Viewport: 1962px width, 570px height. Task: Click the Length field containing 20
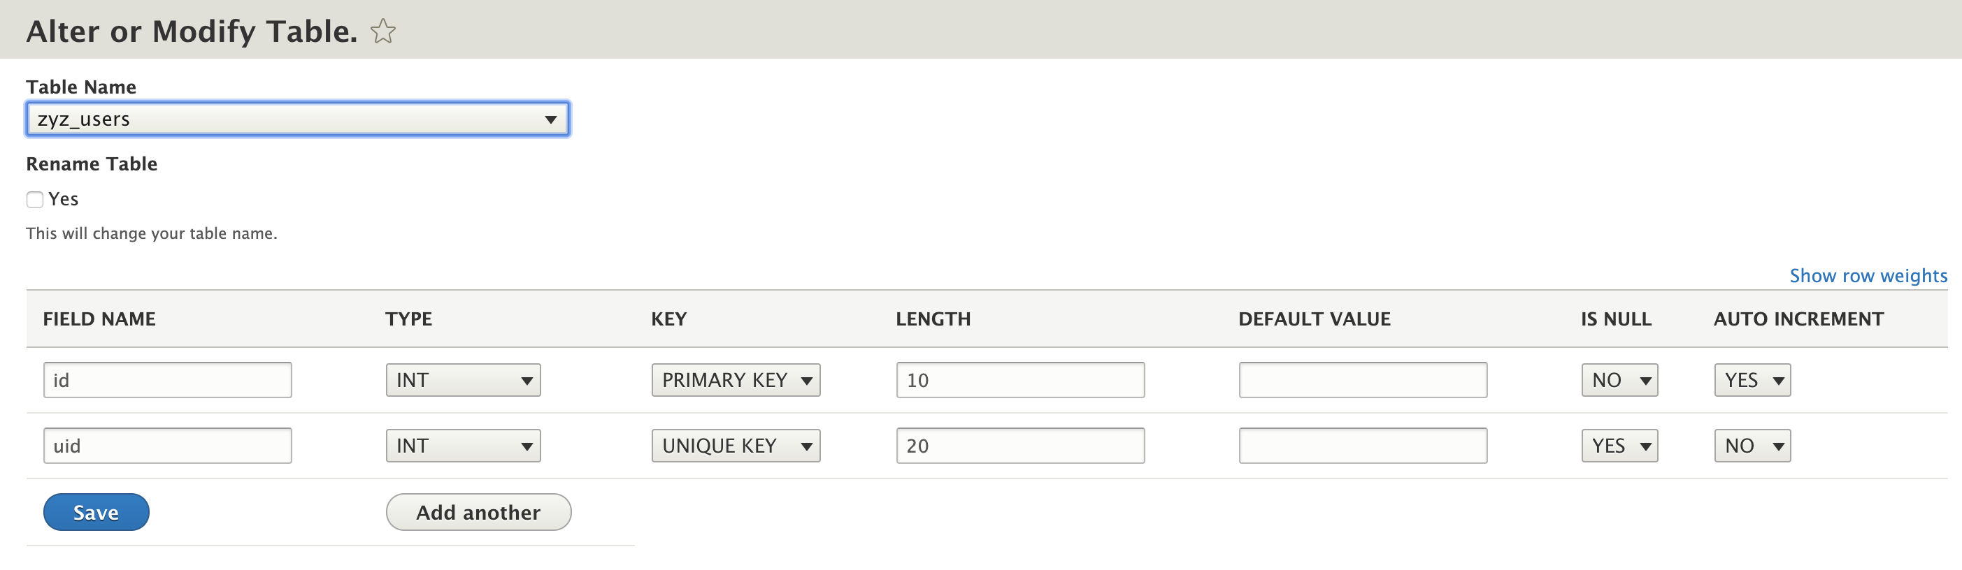pyautogui.click(x=1020, y=445)
